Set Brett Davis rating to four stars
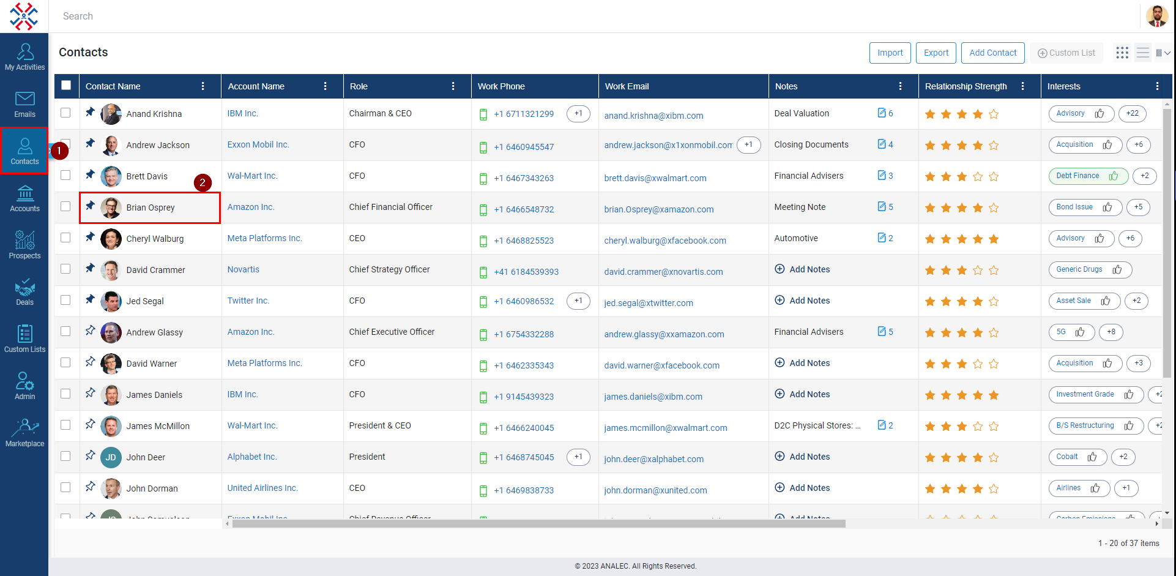This screenshot has height=576, width=1176. (x=978, y=176)
